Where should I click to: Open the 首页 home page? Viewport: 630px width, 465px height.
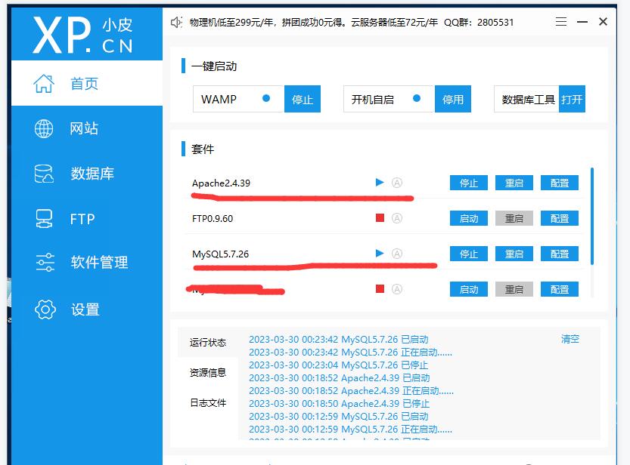pyautogui.click(x=87, y=83)
